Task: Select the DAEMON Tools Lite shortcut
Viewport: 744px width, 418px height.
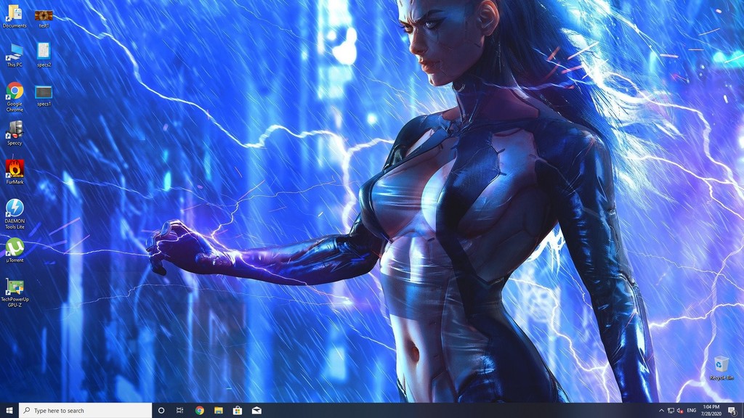Action: [15, 214]
